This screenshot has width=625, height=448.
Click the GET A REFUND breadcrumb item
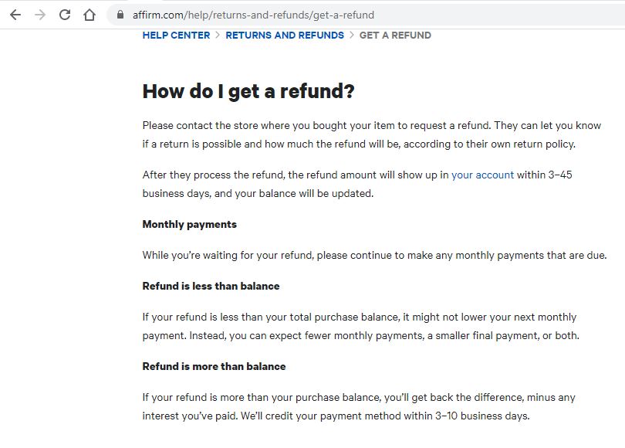pyautogui.click(x=395, y=35)
